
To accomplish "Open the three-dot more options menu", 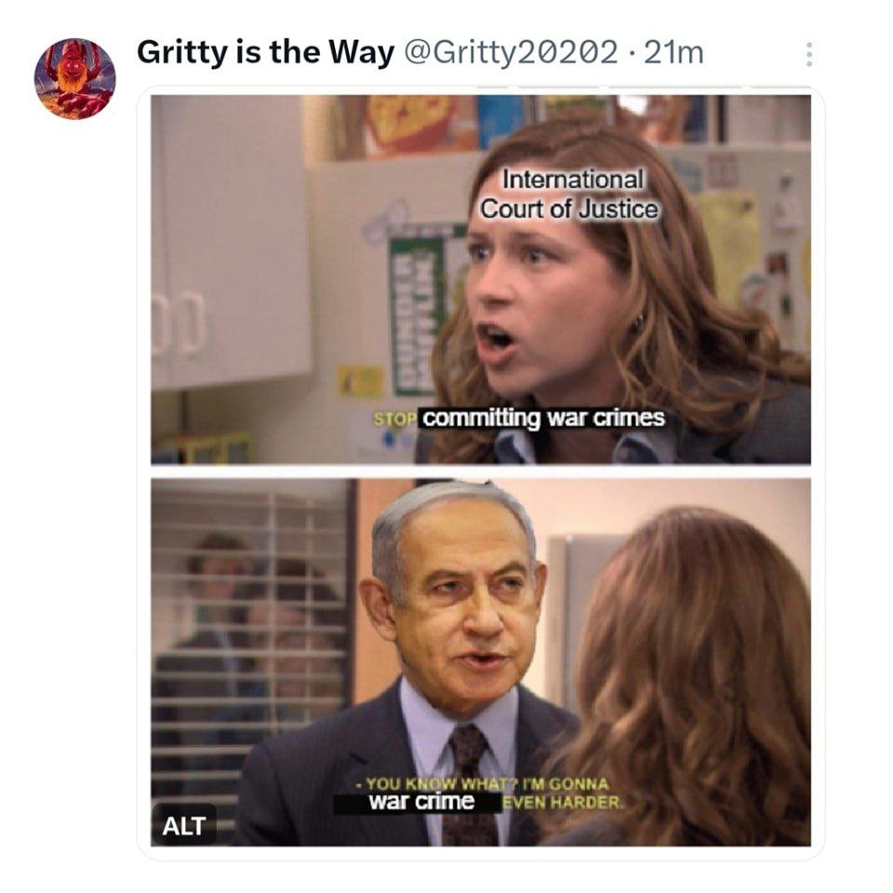I will click(x=808, y=54).
